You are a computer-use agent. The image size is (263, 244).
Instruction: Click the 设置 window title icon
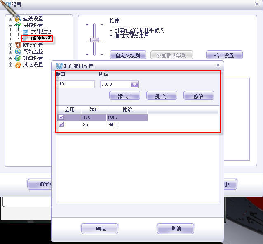(x=7, y=5)
